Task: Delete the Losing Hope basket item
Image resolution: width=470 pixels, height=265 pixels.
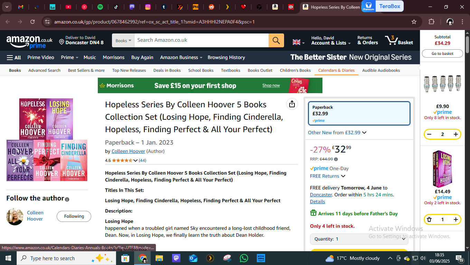Action: 429,219
